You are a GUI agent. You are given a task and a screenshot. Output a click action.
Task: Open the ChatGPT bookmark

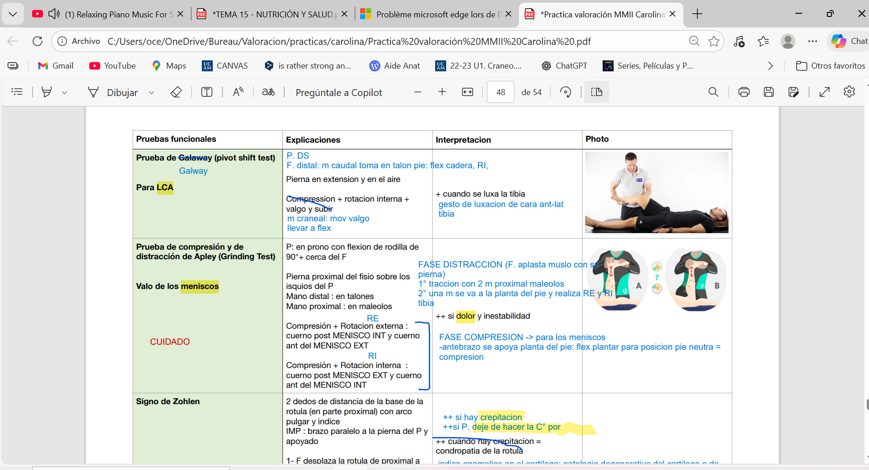tap(564, 66)
